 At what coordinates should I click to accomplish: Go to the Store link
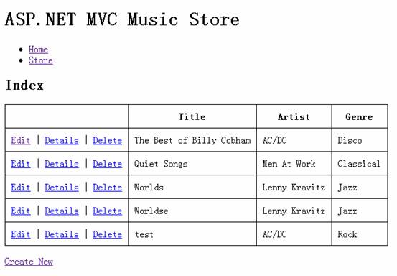pyautogui.click(x=41, y=60)
